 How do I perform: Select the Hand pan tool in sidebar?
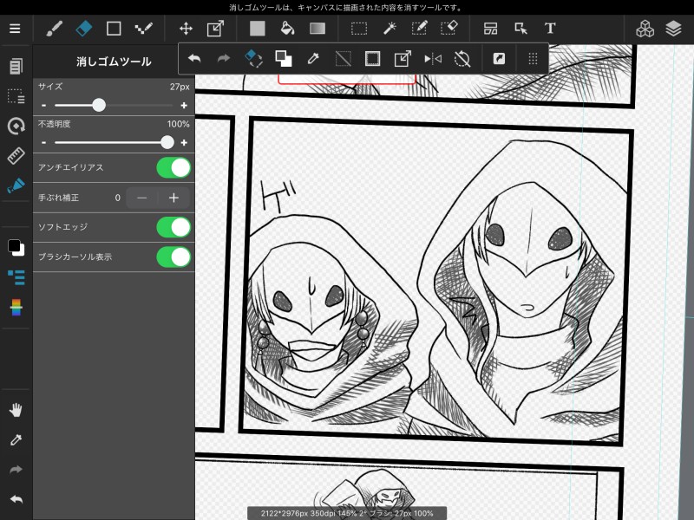click(16, 410)
